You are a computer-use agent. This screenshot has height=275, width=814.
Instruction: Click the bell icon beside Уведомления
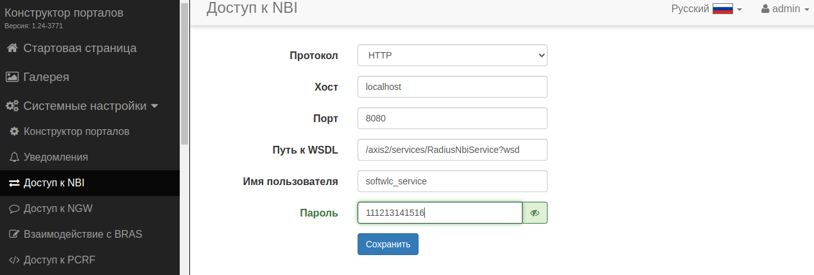tap(14, 157)
